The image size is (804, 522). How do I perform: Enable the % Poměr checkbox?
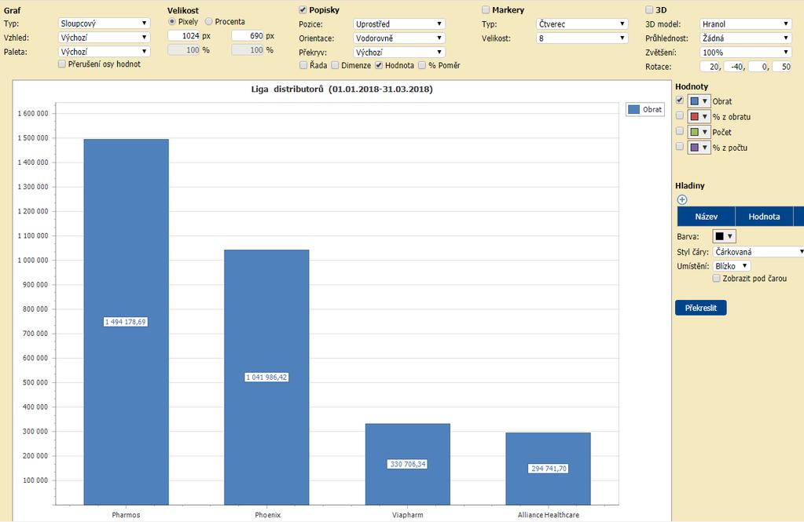422,65
